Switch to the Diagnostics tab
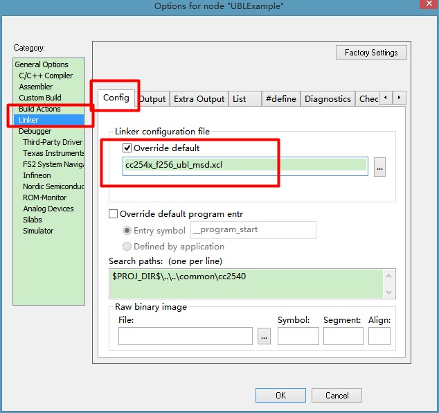The height and width of the screenshot is (413, 439). point(328,99)
